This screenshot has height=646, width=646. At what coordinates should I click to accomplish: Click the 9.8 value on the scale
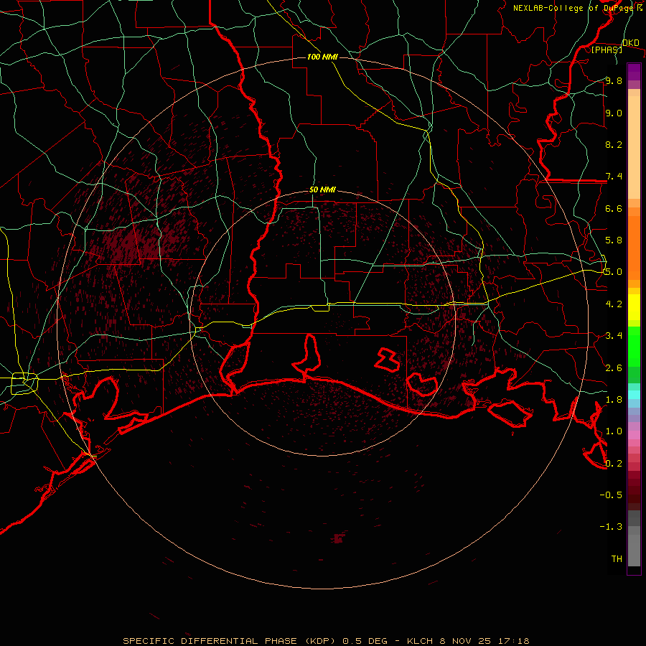(x=614, y=80)
